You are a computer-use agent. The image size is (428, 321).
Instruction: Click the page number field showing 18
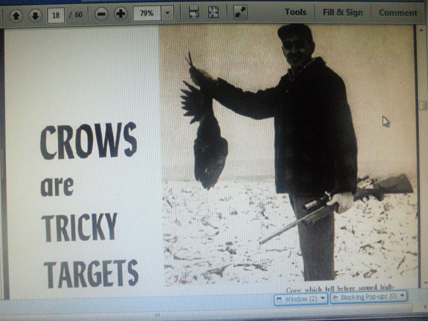click(x=56, y=15)
